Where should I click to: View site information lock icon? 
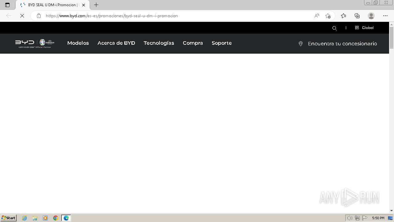point(38,16)
